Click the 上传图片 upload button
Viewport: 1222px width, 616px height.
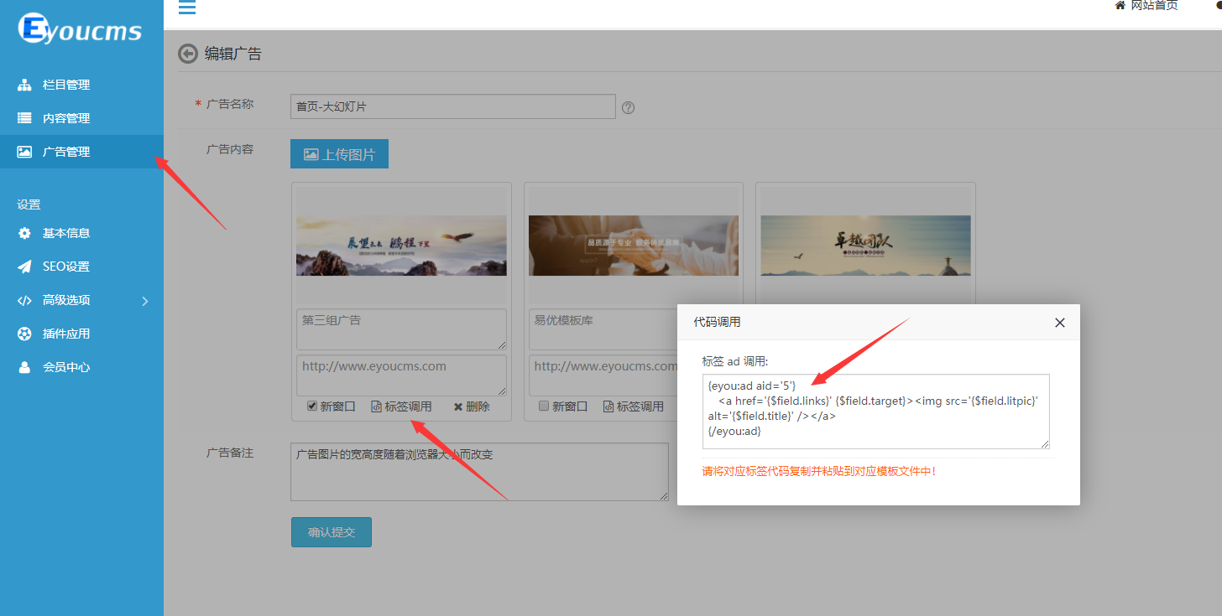[x=339, y=154]
